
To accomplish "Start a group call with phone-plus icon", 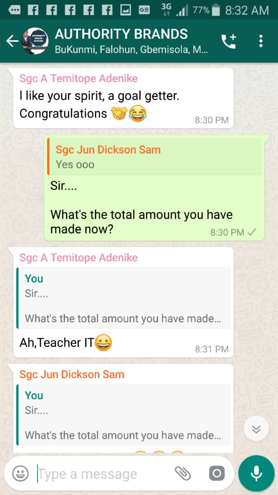I will point(229,41).
